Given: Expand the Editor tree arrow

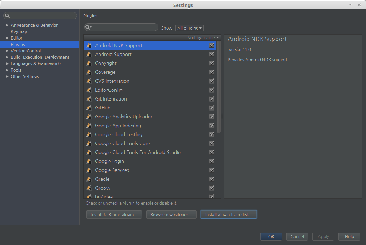Looking at the screenshot, I should (x=7, y=38).
